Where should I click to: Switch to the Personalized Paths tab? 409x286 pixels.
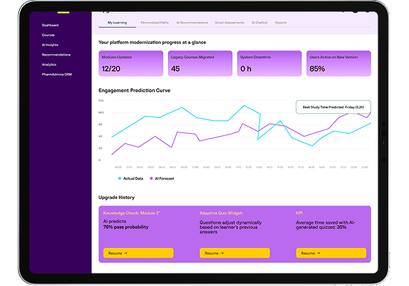tap(155, 23)
